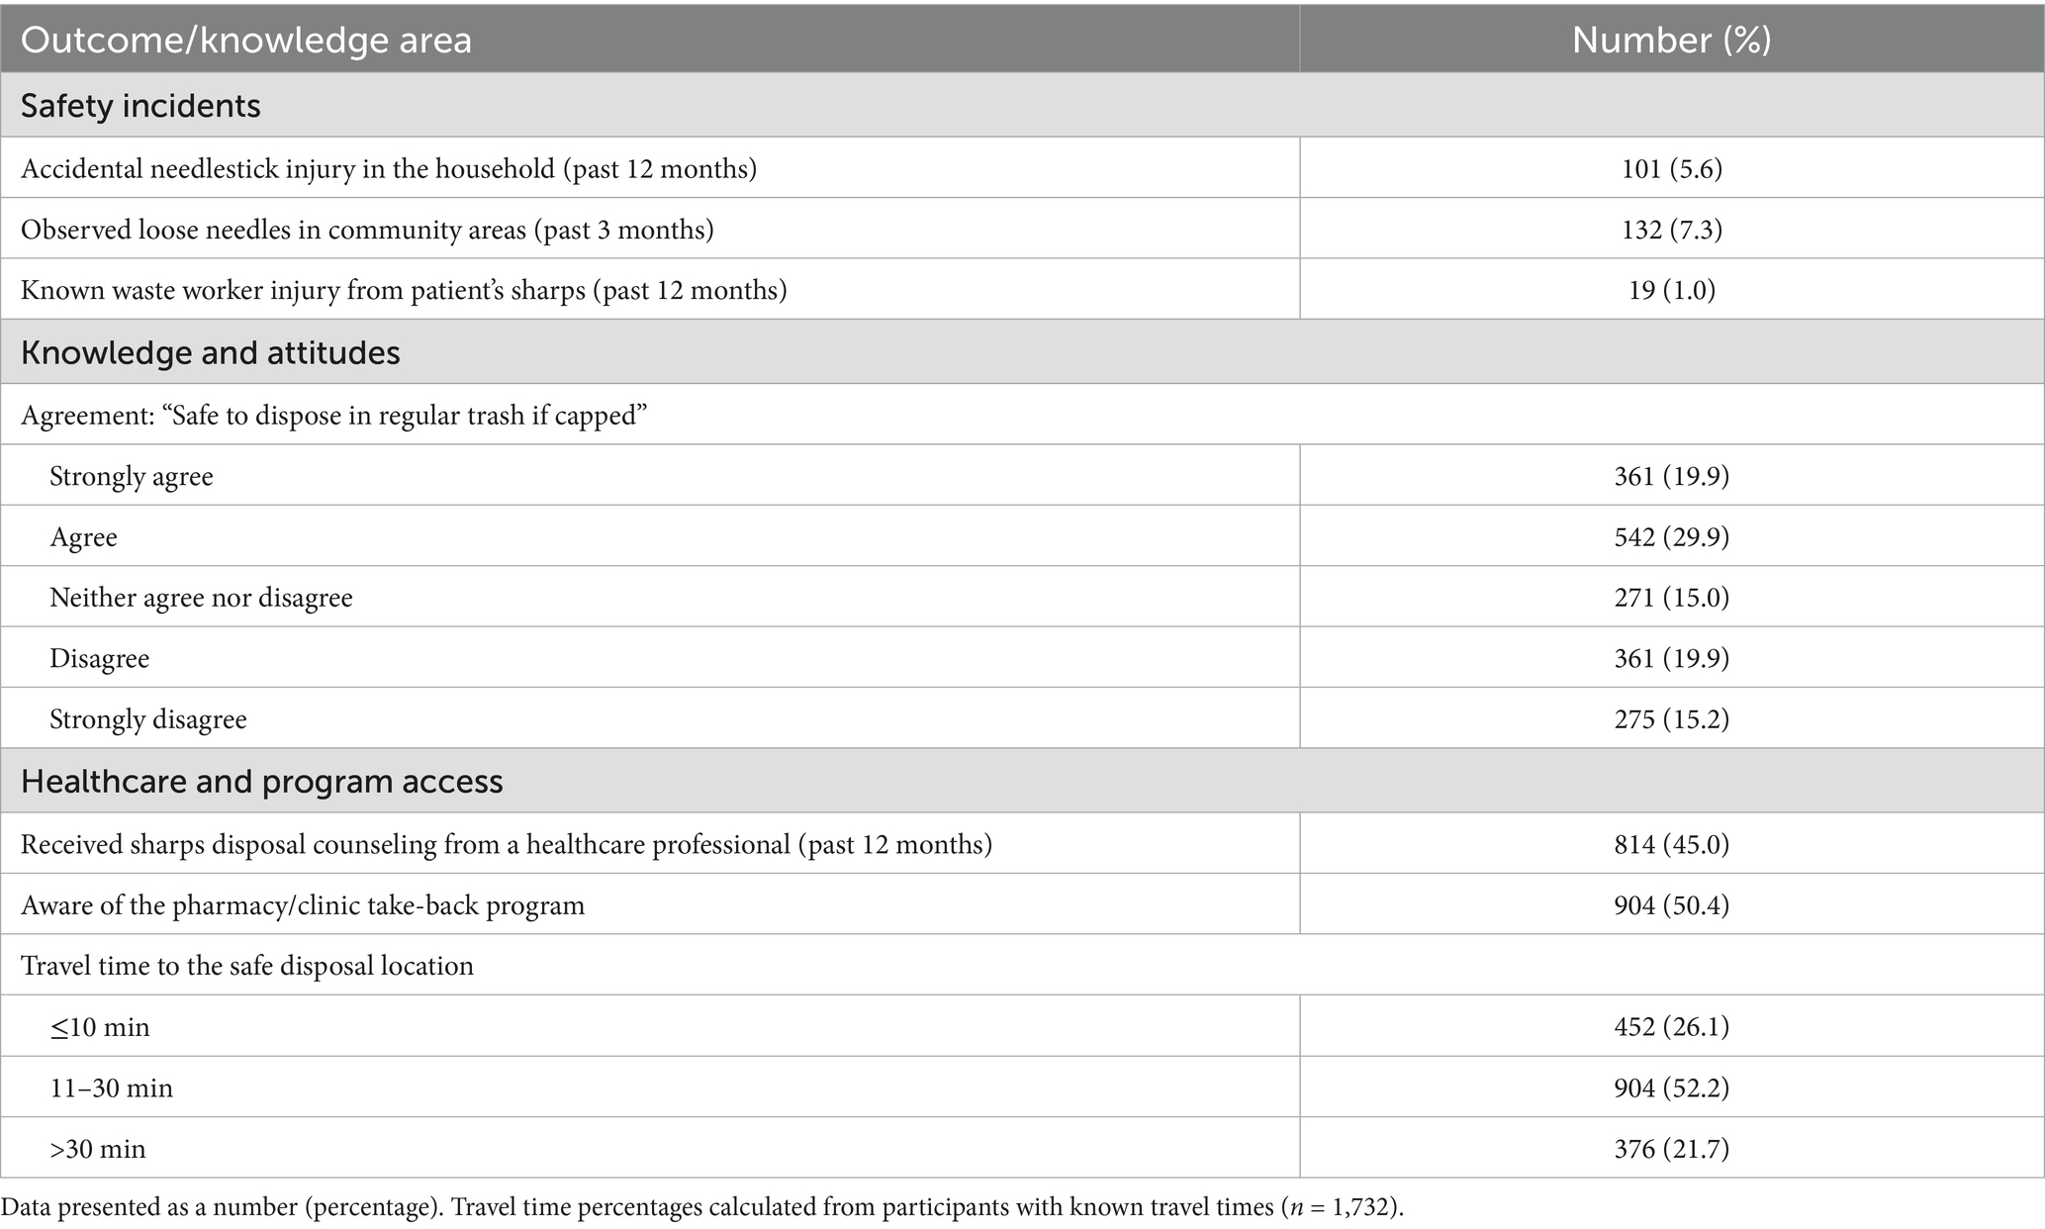Click the accidental needlestick injury row label
Image resolution: width=2045 pixels, height=1229 pixels.
(x=389, y=169)
